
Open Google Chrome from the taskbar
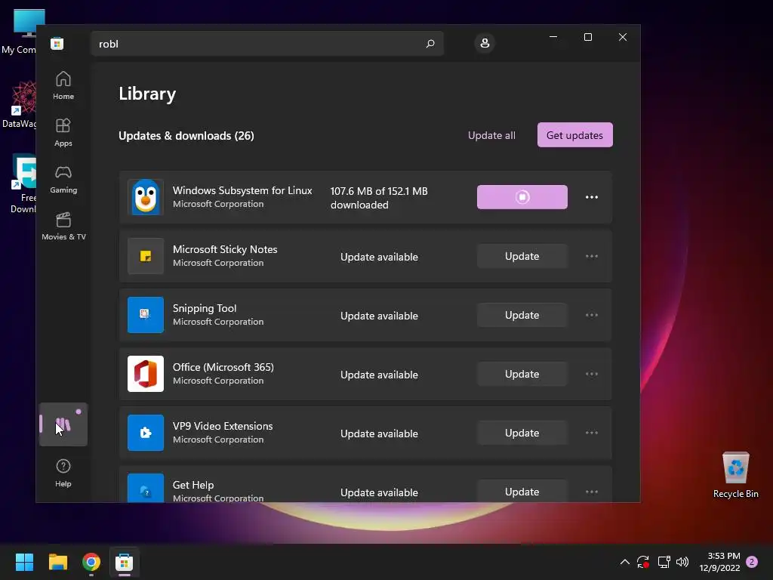pos(91,562)
